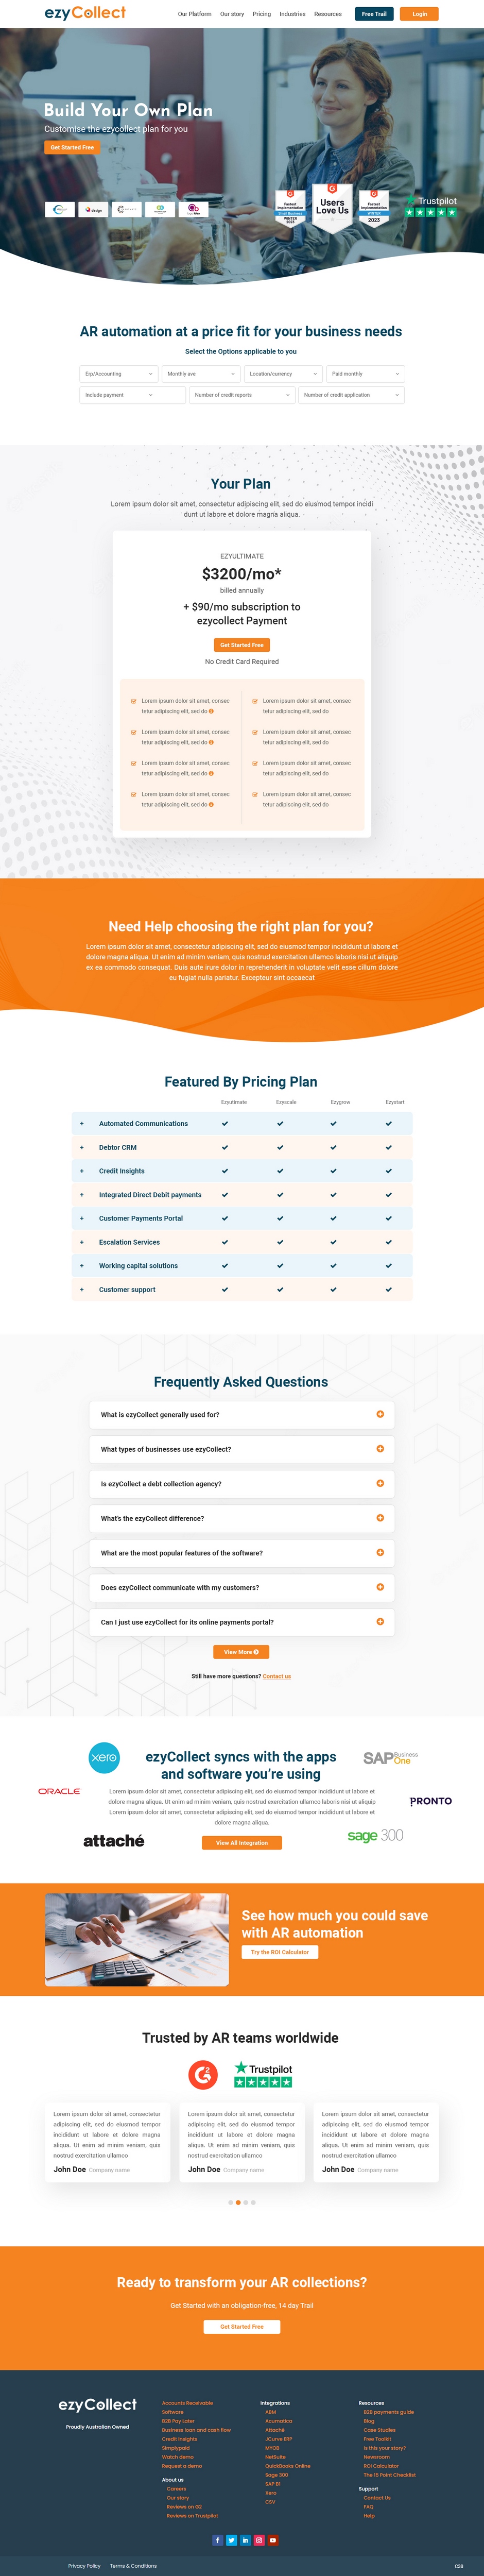The image size is (484, 2576).
Task: Click the G2 logo above the testimonials
Action: (203, 2075)
